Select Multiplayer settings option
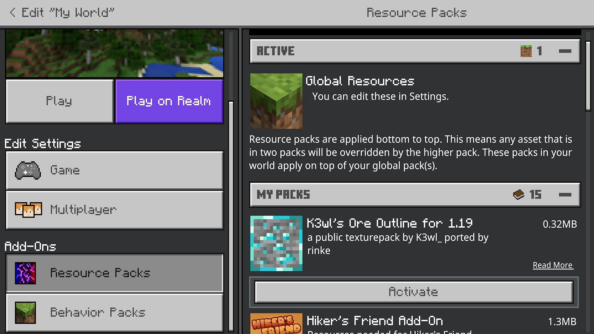This screenshot has height=334, width=594. pyautogui.click(x=115, y=209)
